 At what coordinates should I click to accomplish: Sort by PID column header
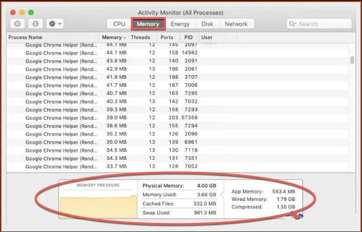point(190,37)
